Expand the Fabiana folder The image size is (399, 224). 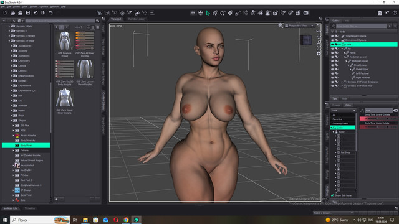[14, 151]
